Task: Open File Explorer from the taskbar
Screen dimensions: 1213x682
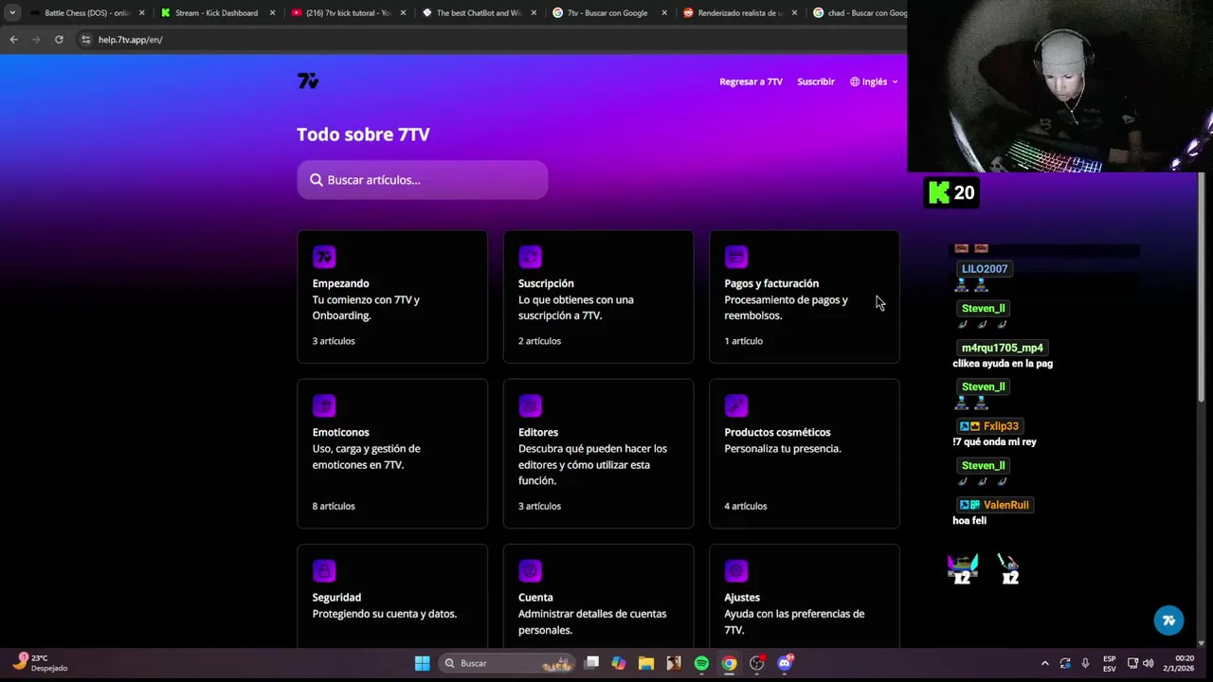Action: (x=646, y=663)
